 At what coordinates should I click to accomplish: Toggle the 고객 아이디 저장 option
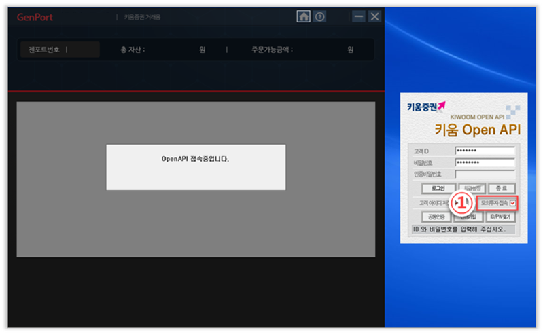433,203
